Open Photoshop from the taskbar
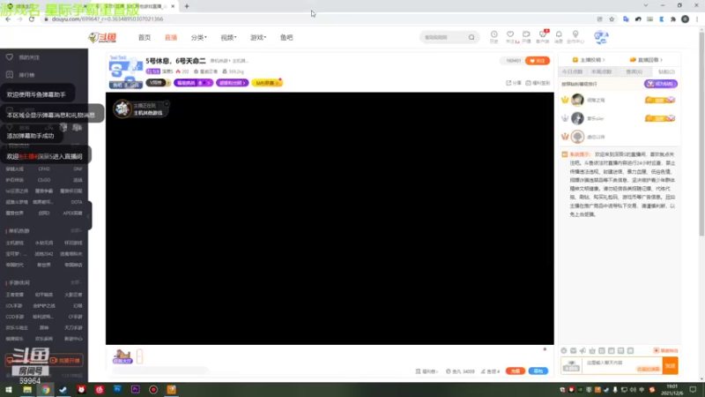 [117, 390]
